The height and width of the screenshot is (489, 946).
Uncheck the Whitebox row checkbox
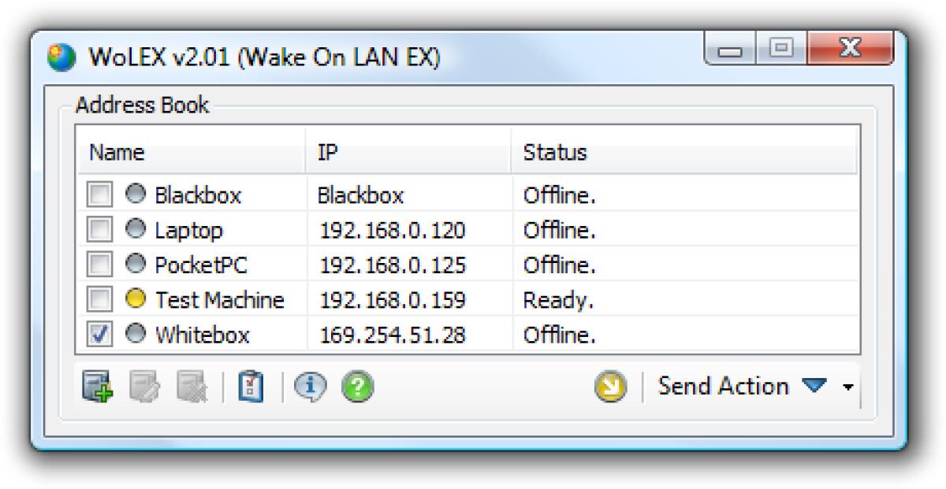pyautogui.click(x=99, y=335)
